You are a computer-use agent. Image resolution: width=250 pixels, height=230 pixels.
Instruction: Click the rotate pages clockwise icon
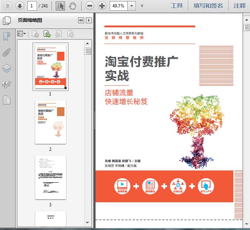[70, 34]
